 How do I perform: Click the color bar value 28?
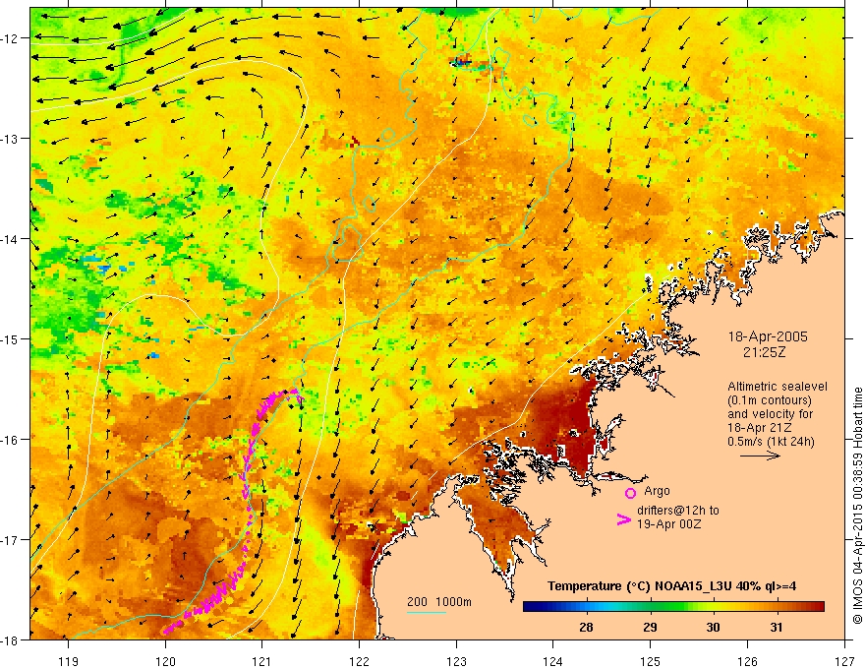(586, 627)
